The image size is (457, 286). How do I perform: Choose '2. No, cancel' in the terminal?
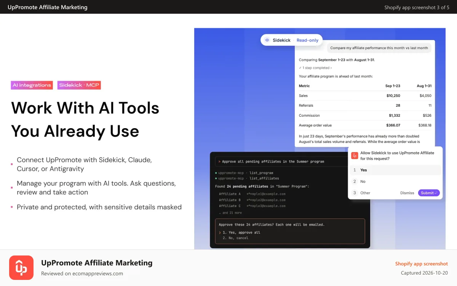235,238
